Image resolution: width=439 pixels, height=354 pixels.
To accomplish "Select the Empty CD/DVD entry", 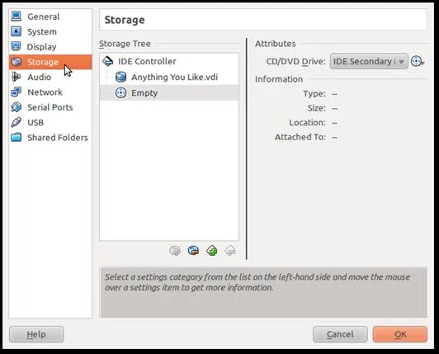I will (169, 92).
